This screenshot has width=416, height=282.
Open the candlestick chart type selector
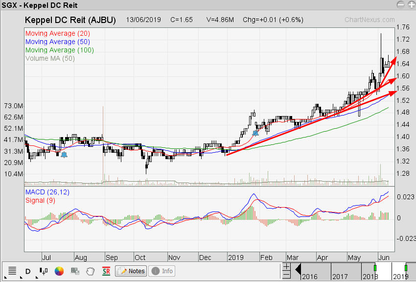click(44, 271)
